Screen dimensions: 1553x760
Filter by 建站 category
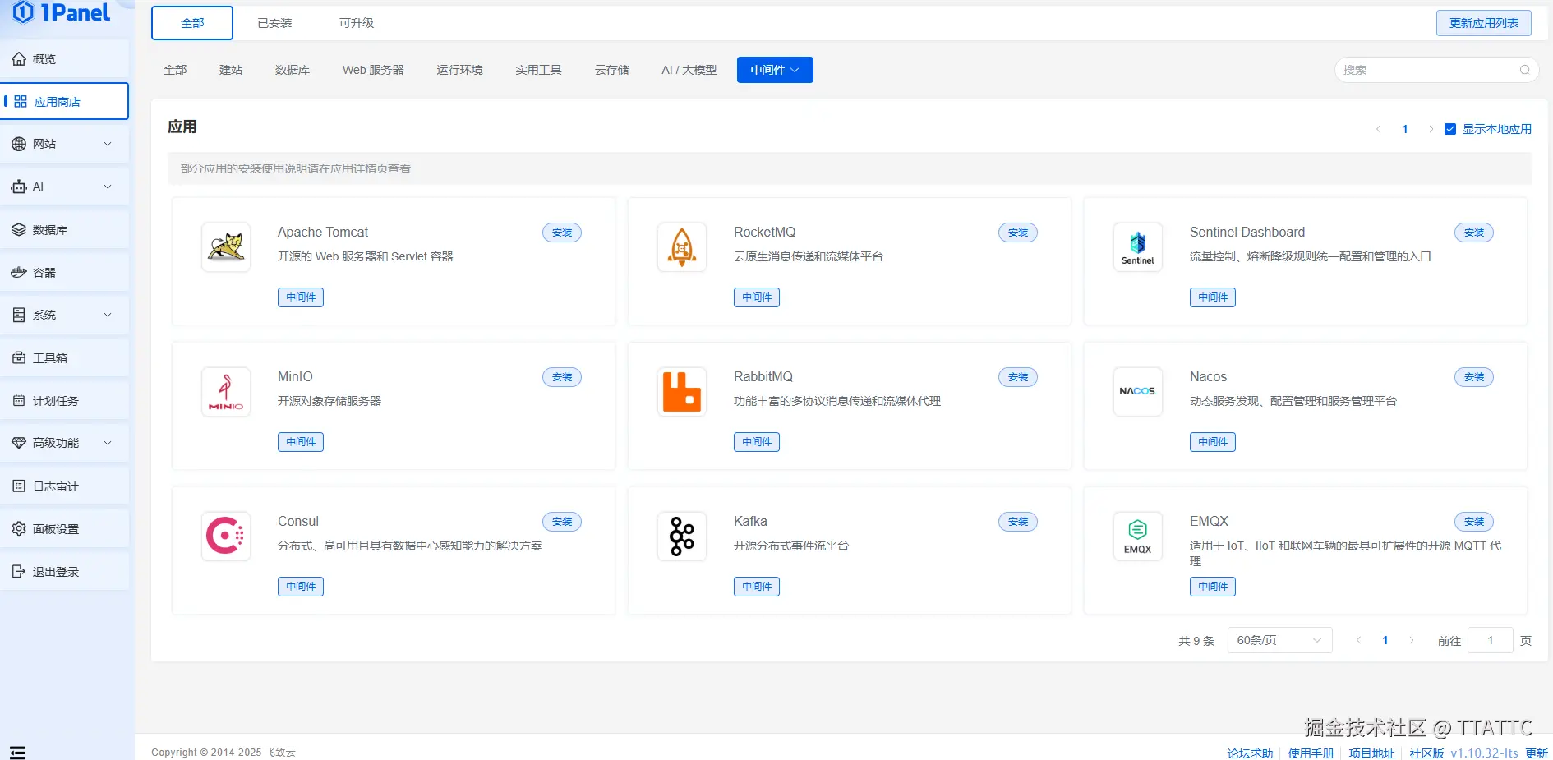[231, 70]
